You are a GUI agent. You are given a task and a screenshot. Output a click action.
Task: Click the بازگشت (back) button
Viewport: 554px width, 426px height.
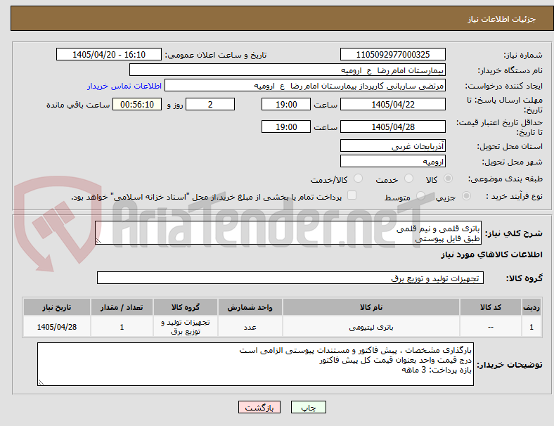259,407
